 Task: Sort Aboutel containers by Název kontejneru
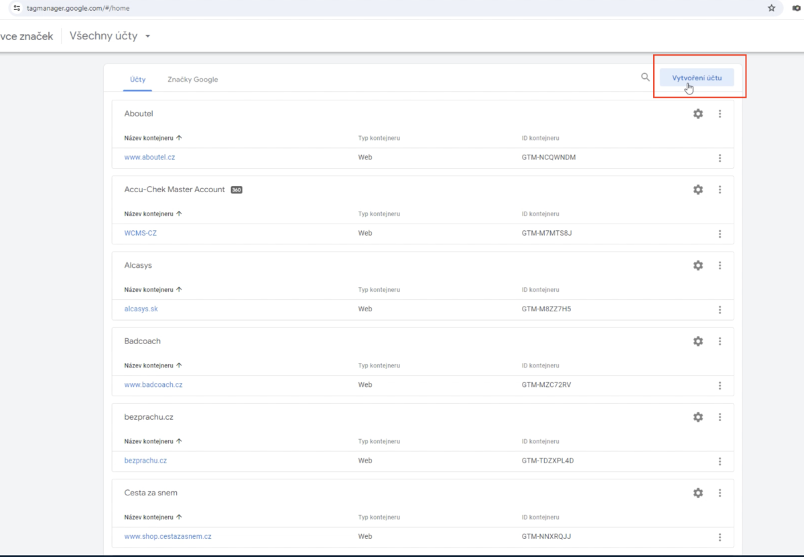click(x=153, y=138)
